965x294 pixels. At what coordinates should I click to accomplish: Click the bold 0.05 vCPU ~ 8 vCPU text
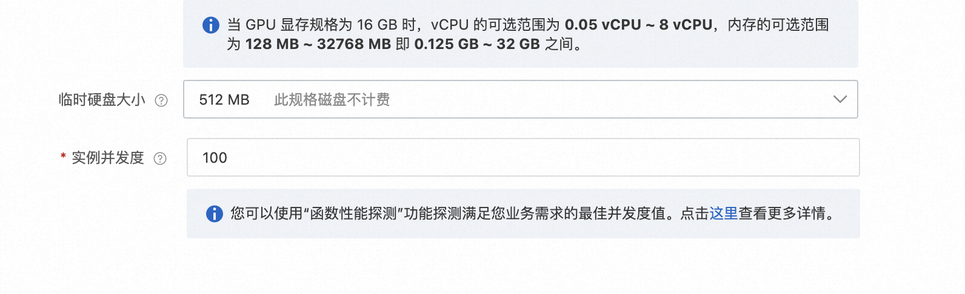point(638,25)
